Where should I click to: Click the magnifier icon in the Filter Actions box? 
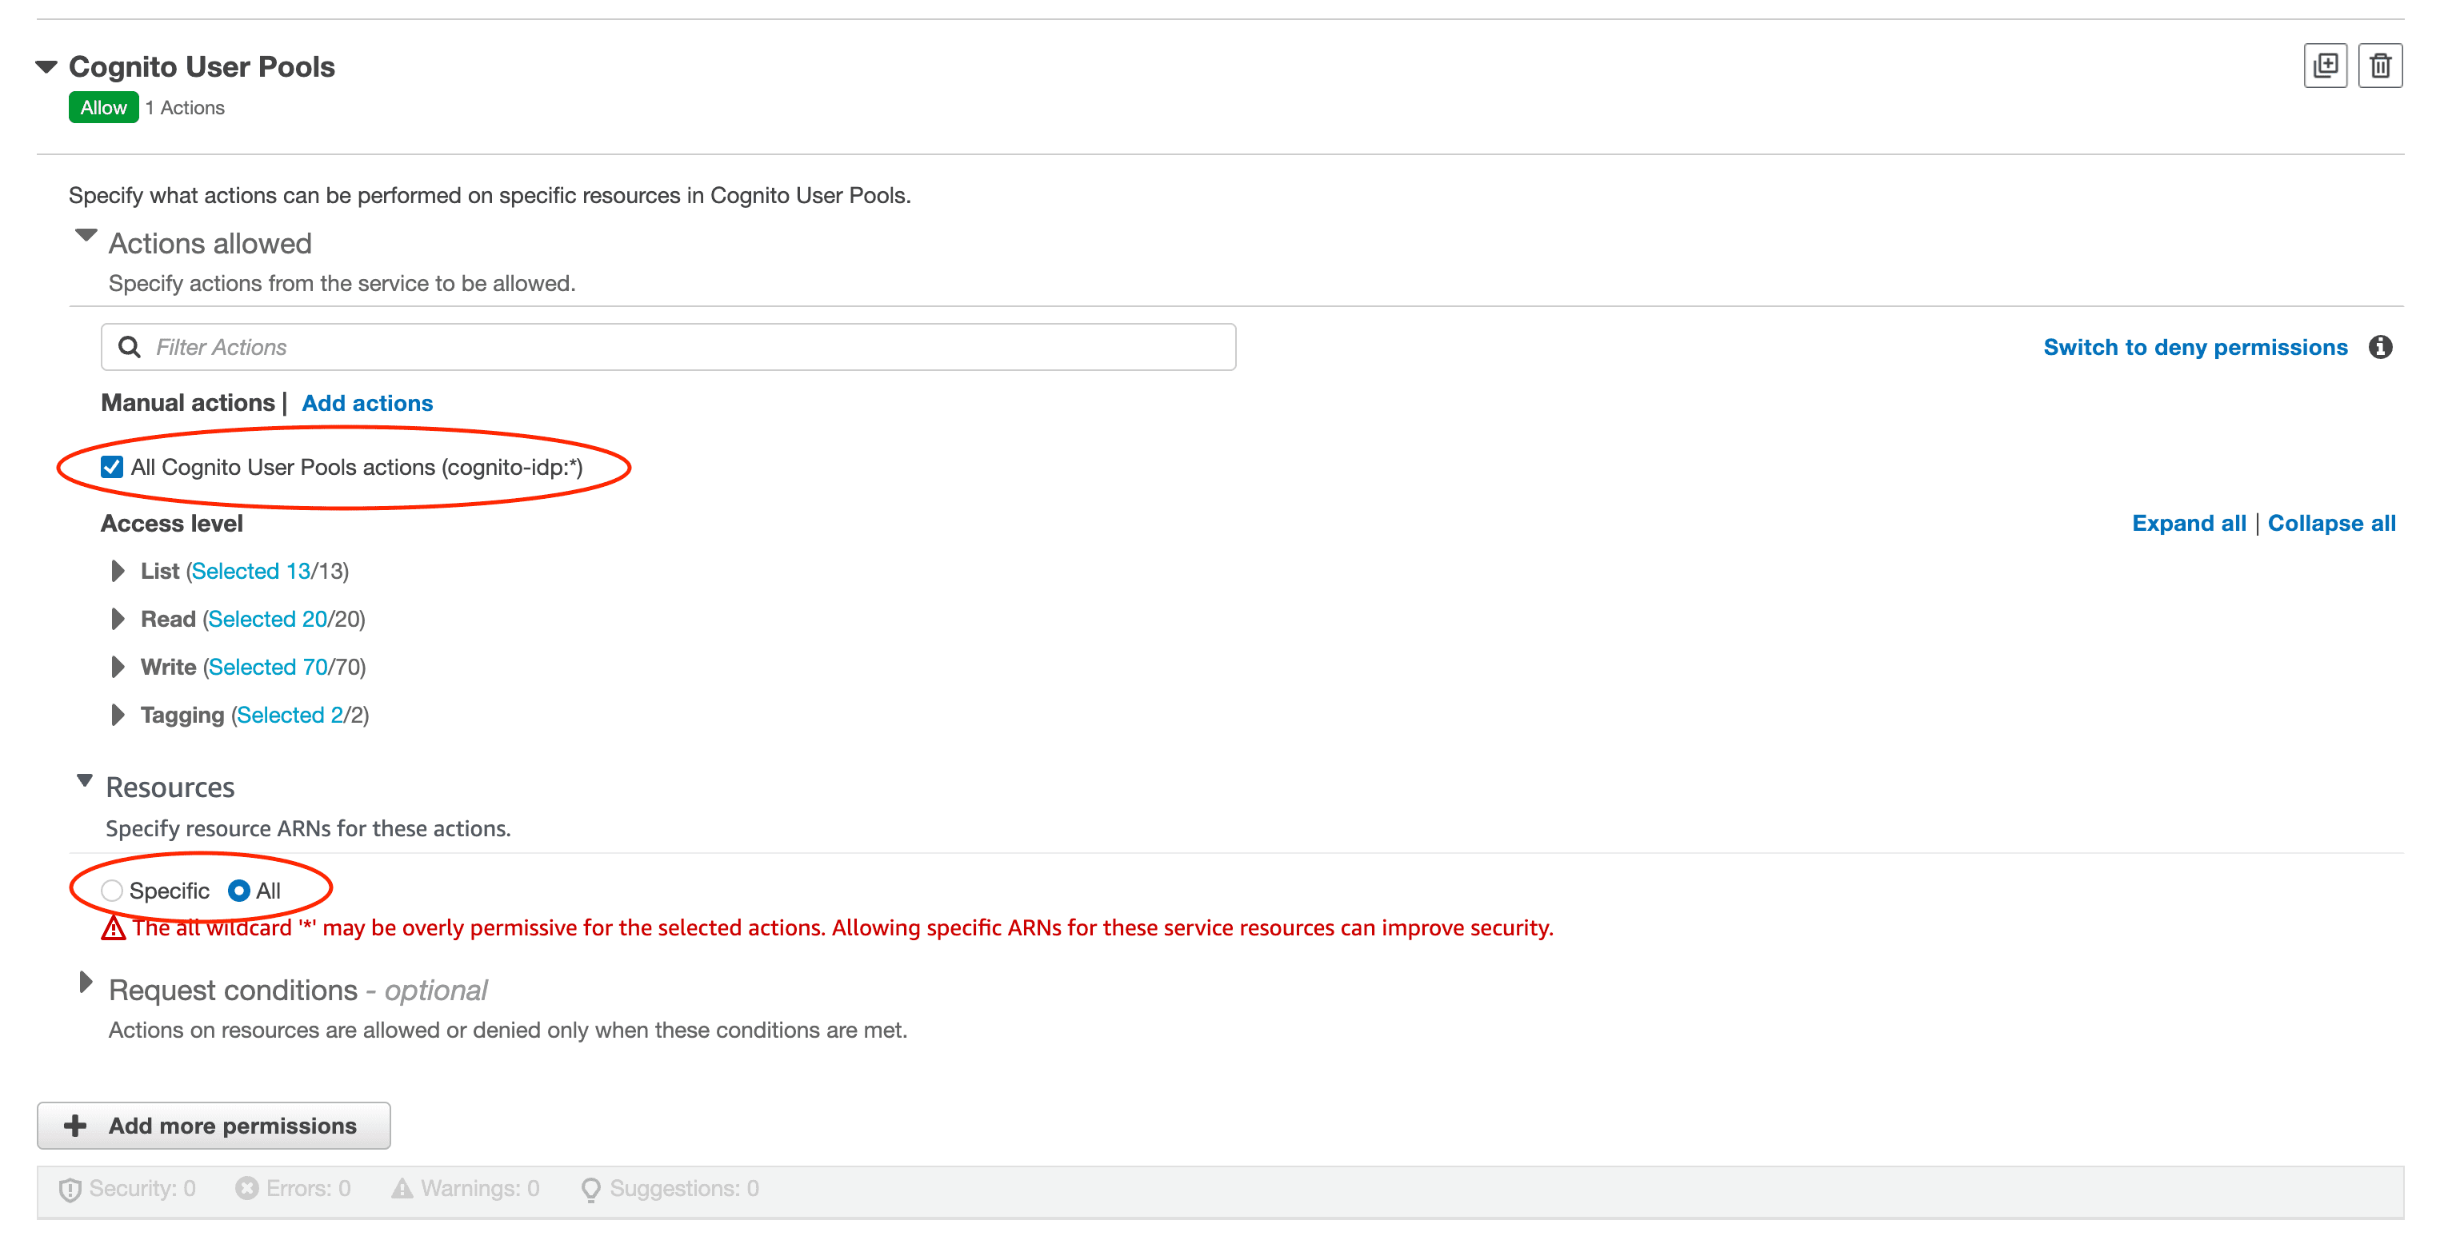pos(130,346)
